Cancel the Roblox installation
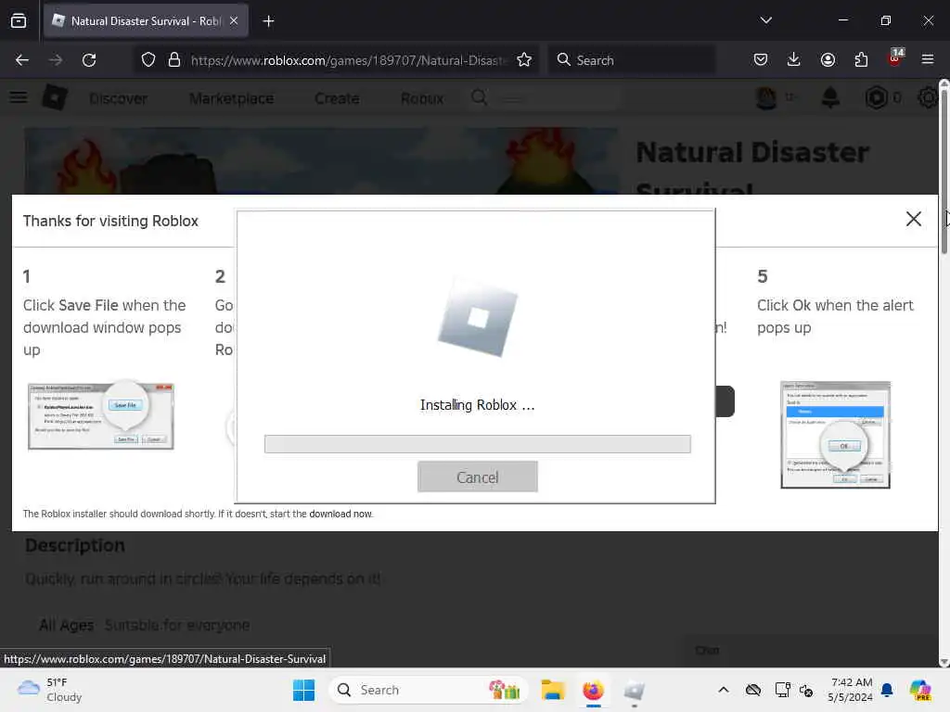Image resolution: width=950 pixels, height=712 pixels. [478, 477]
